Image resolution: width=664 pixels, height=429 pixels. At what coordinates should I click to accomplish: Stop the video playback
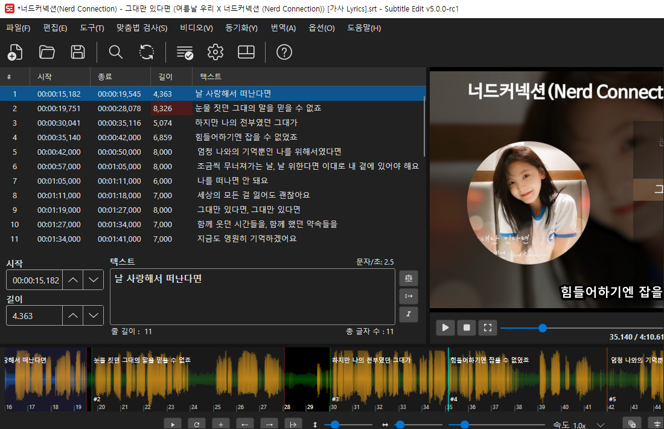coord(467,327)
